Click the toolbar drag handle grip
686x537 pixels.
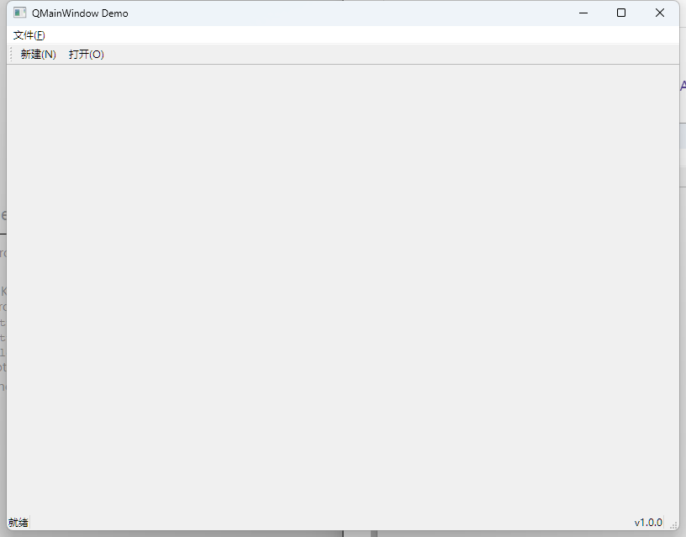tap(12, 55)
